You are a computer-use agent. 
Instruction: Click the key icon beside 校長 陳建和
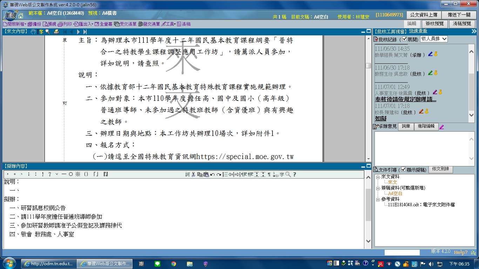point(427,112)
